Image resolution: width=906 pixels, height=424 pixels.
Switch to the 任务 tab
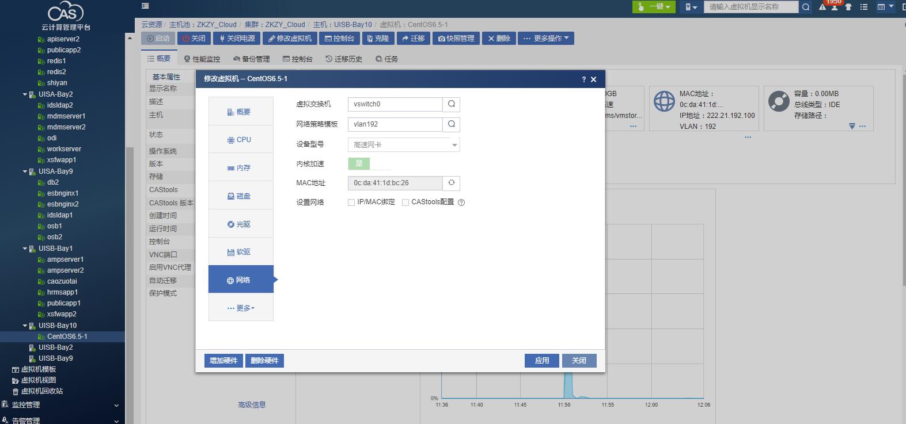[x=386, y=59]
